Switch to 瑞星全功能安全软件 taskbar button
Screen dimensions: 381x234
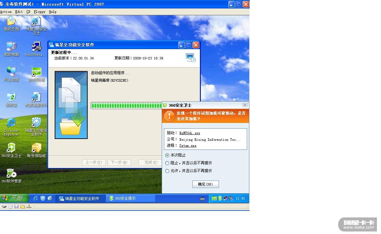point(80,198)
